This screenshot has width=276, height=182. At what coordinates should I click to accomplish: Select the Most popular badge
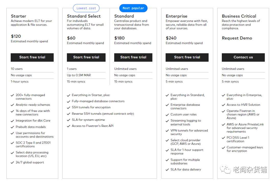[133, 8]
